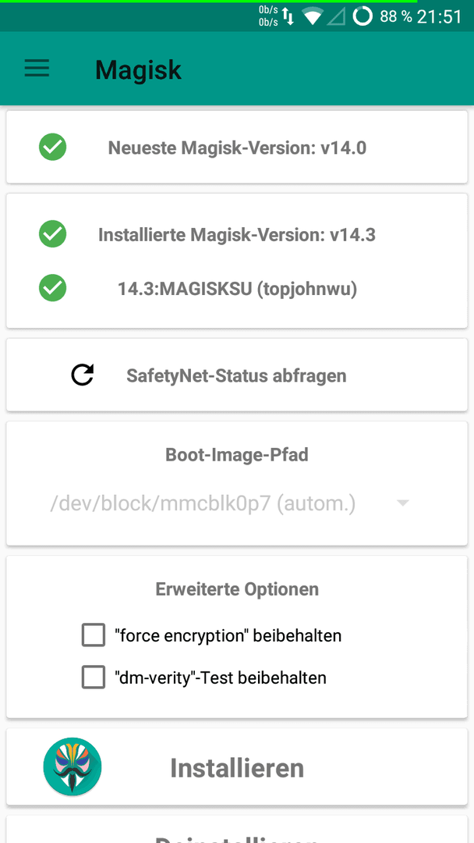Tap green checkmark beside Installierte Magisk-Version
The height and width of the screenshot is (843, 474).
(x=52, y=234)
